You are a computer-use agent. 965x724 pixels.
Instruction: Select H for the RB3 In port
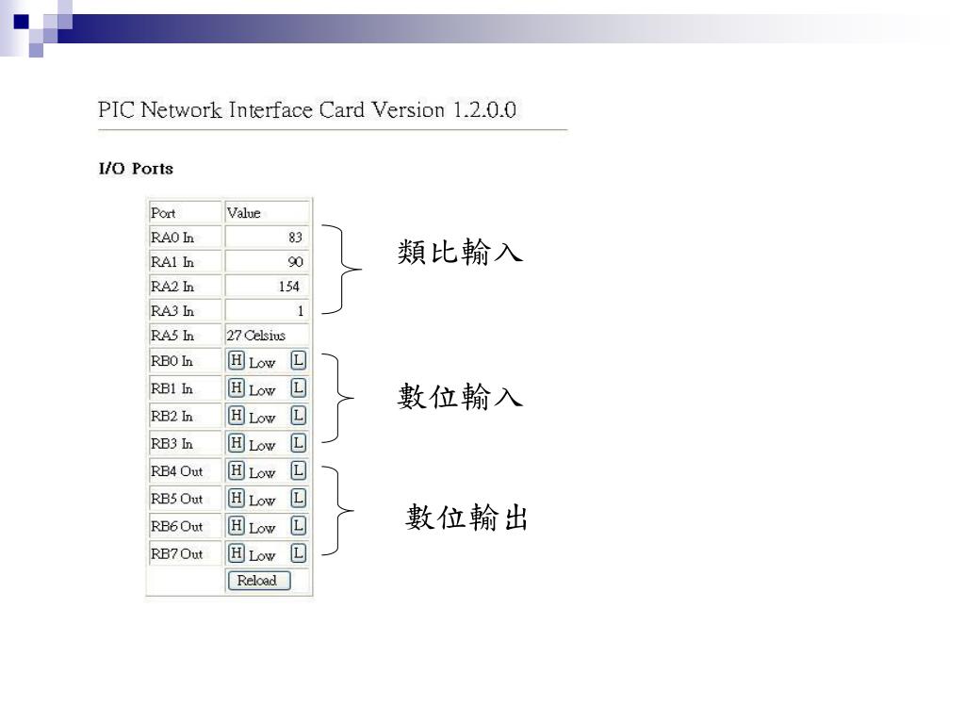tap(237, 443)
